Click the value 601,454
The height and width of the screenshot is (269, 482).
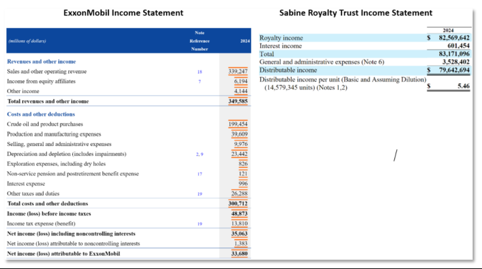click(x=459, y=46)
